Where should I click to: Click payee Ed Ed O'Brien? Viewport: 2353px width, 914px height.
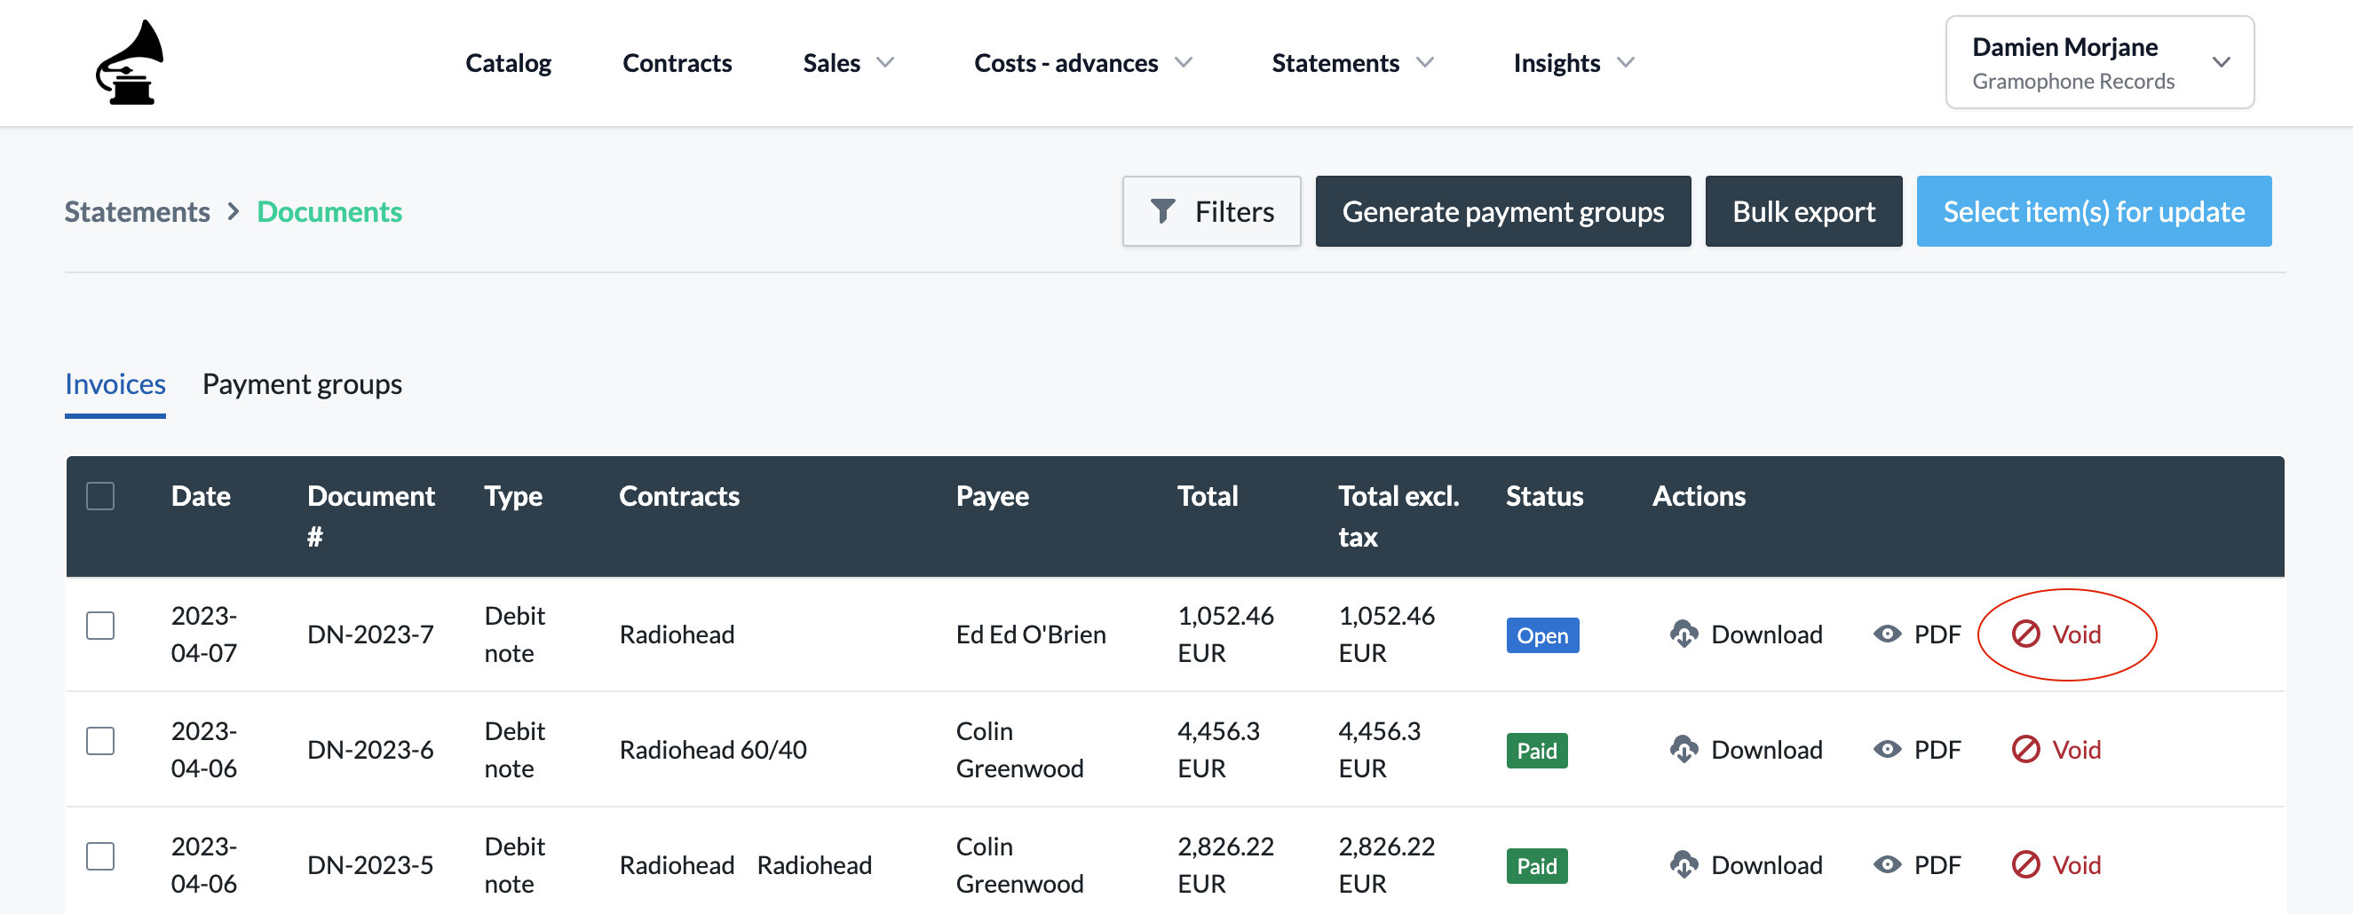coord(1030,634)
